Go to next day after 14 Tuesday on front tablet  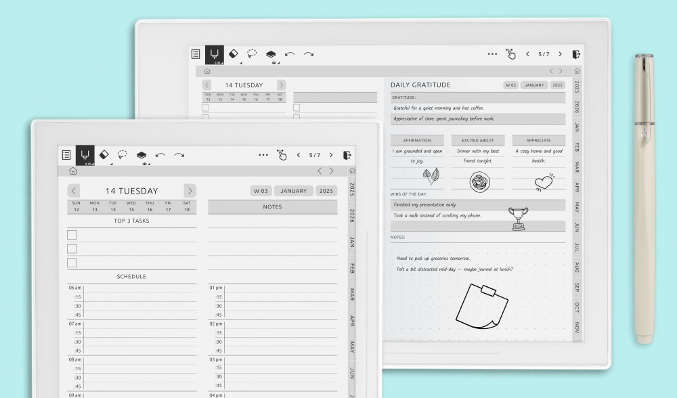pos(190,191)
